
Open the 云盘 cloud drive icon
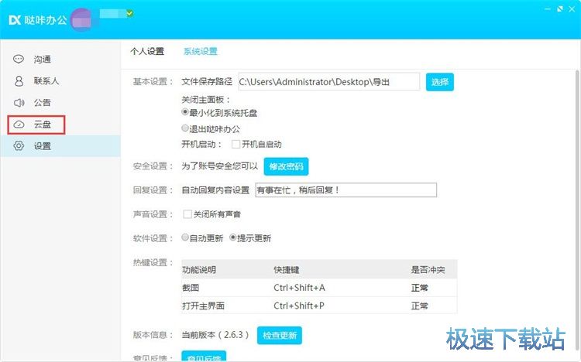tap(19, 125)
